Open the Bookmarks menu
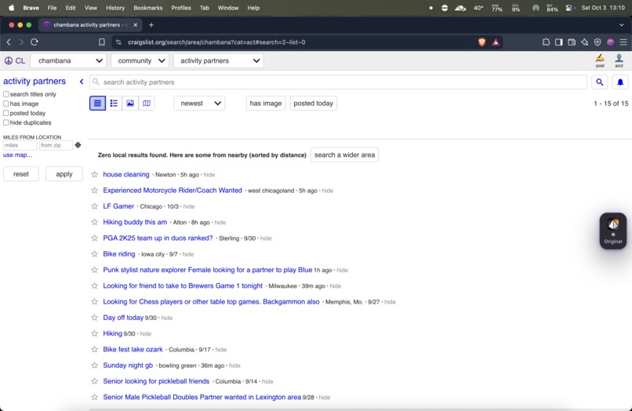 click(148, 8)
